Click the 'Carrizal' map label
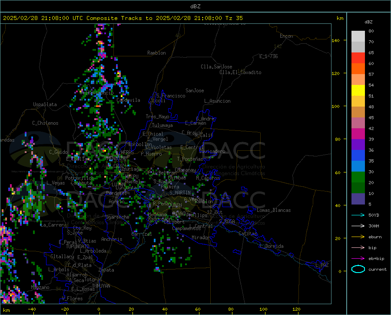Screen dimensions: 391x315 pyautogui.click(x=141, y=234)
